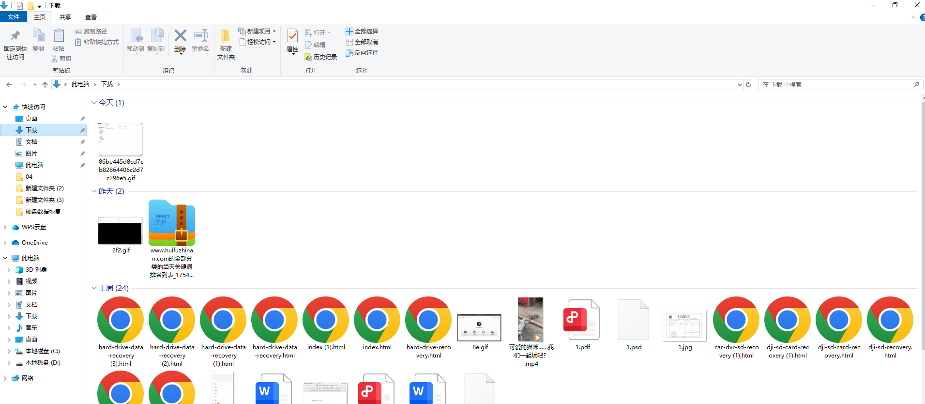
Task: Click 下载 in address breadcrumb
Action: pos(107,84)
